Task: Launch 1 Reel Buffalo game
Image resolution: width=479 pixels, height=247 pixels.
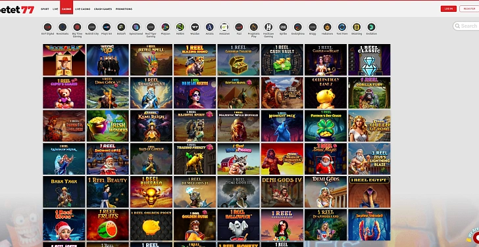Action: [x=151, y=192]
